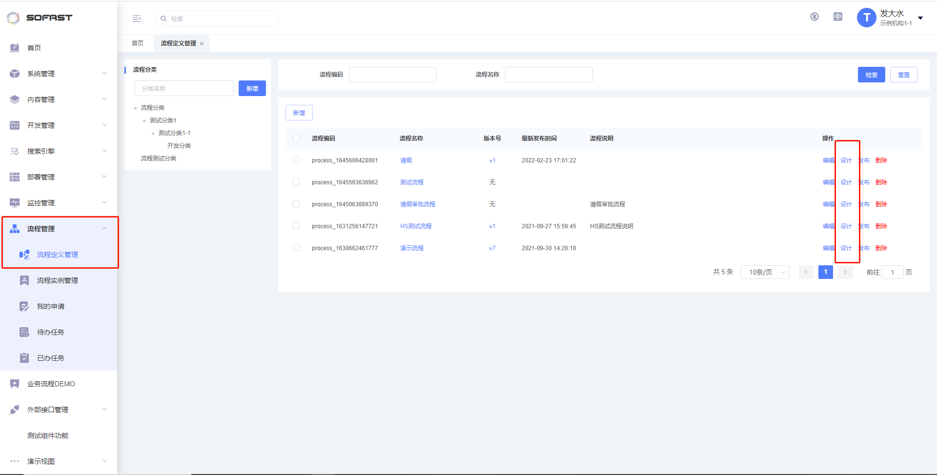Collapse the 测试分类1 tree node

[144, 120]
